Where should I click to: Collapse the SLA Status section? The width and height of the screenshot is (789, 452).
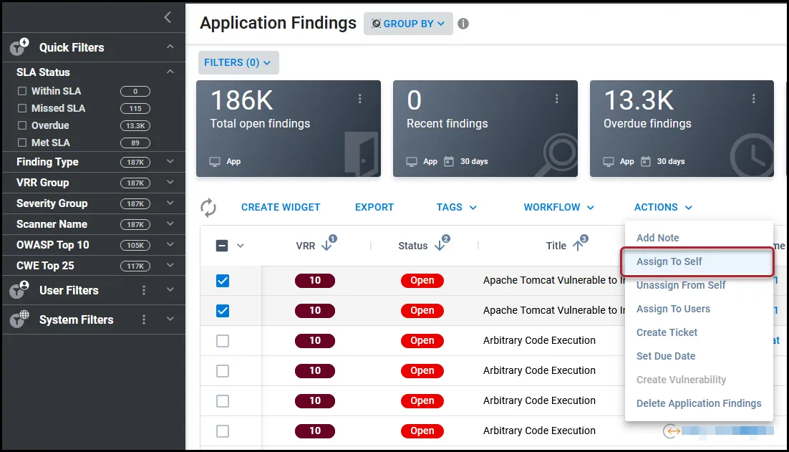(x=170, y=72)
